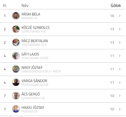This screenshot has width=126, height=117.
Task: Open the arrow in Ács Gergő's row
Action: point(120,96)
